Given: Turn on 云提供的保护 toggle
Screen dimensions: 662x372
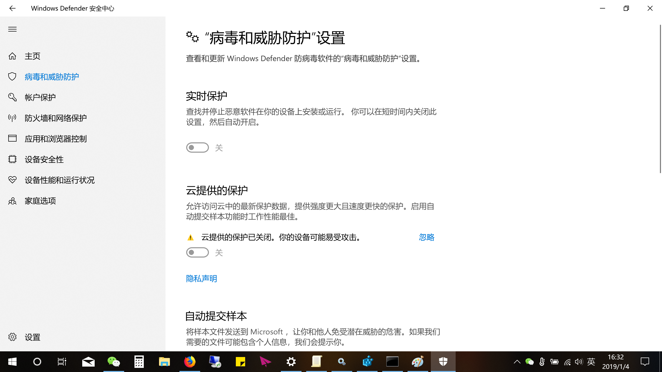Looking at the screenshot, I should (x=198, y=252).
